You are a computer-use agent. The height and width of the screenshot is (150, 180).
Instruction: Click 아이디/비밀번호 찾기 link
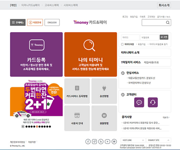pos(158,44)
